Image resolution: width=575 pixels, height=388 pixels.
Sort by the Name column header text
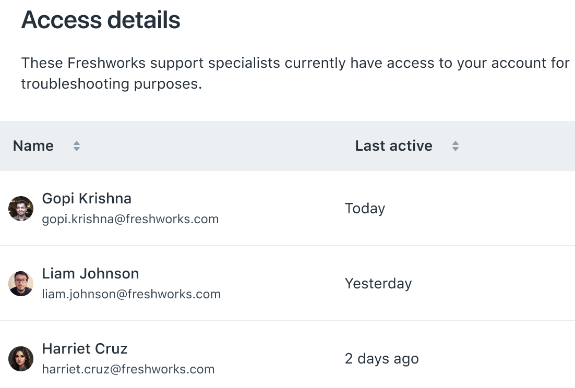click(33, 146)
